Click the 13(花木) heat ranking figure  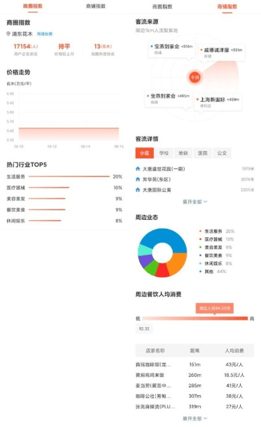click(102, 46)
